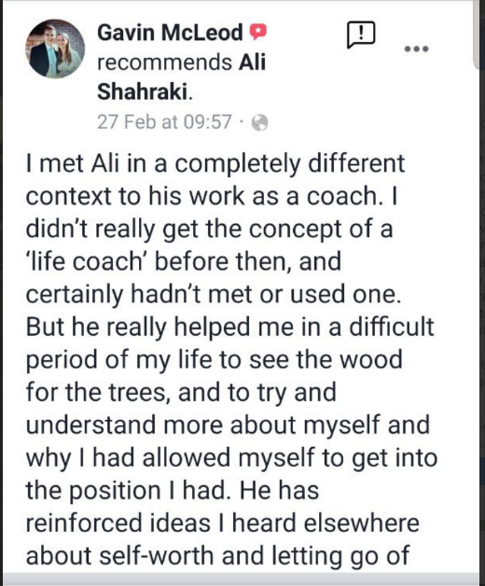Click the gray divider bar below review
The width and height of the screenshot is (485, 586).
[x=241, y=579]
